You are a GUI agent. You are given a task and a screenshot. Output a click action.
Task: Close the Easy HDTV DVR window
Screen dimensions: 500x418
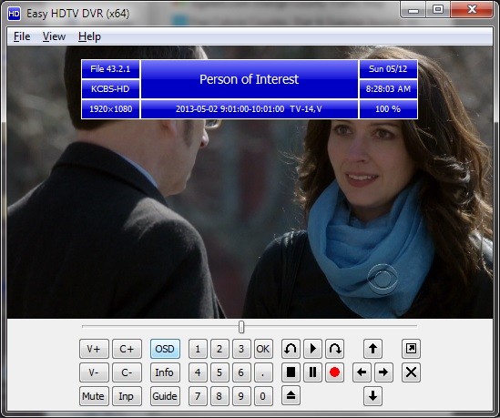[x=472, y=10]
